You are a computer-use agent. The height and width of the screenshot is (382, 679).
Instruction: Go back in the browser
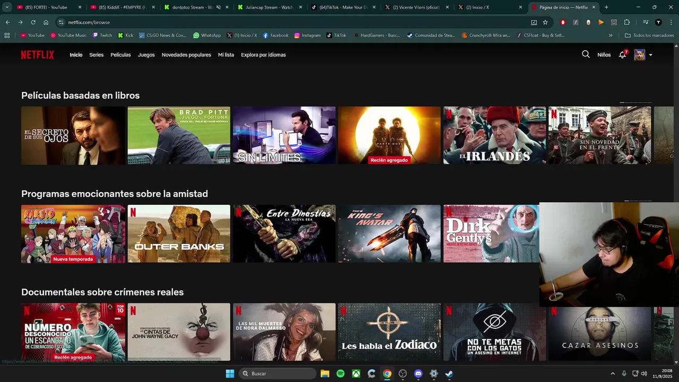pyautogui.click(x=7, y=22)
